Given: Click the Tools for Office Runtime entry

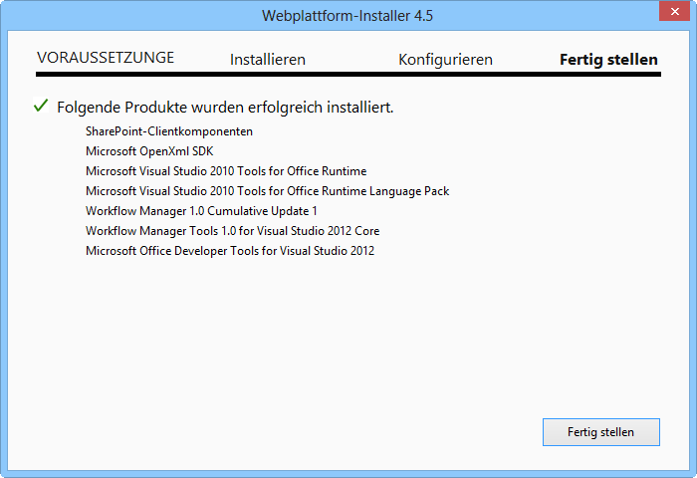Looking at the screenshot, I should point(226,171).
